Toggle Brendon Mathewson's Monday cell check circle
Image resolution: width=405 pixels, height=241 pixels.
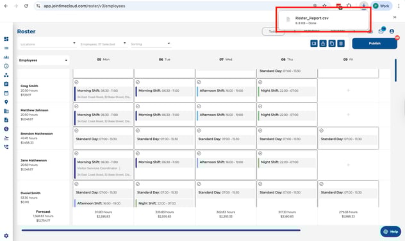pyautogui.click(x=76, y=131)
